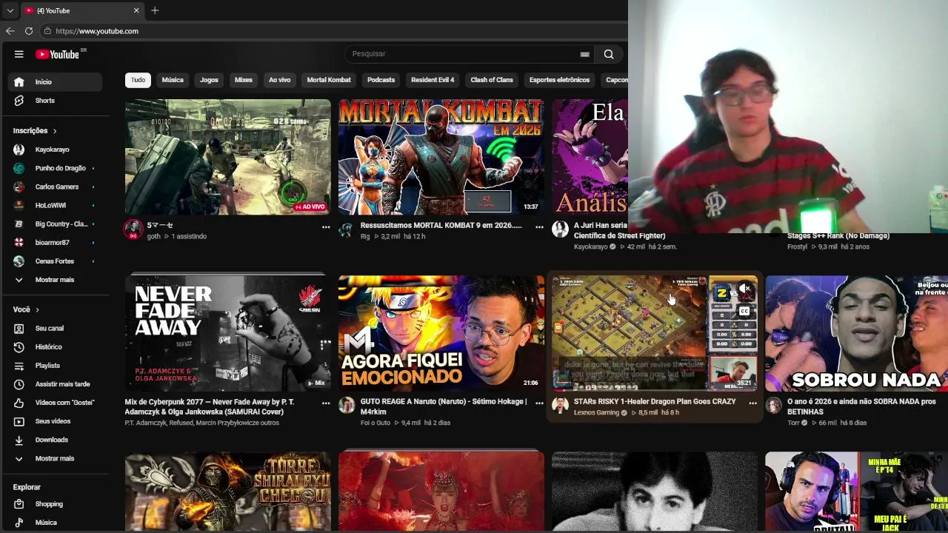Viewport: 948px width, 533px height.
Task: Unmute the Lexnos Gaming preview video
Action: click(744, 289)
